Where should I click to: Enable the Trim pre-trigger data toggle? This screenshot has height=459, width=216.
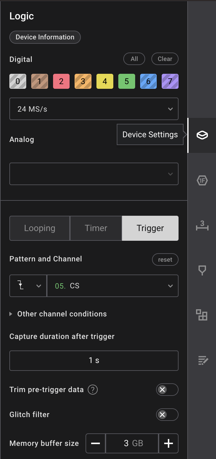167,390
